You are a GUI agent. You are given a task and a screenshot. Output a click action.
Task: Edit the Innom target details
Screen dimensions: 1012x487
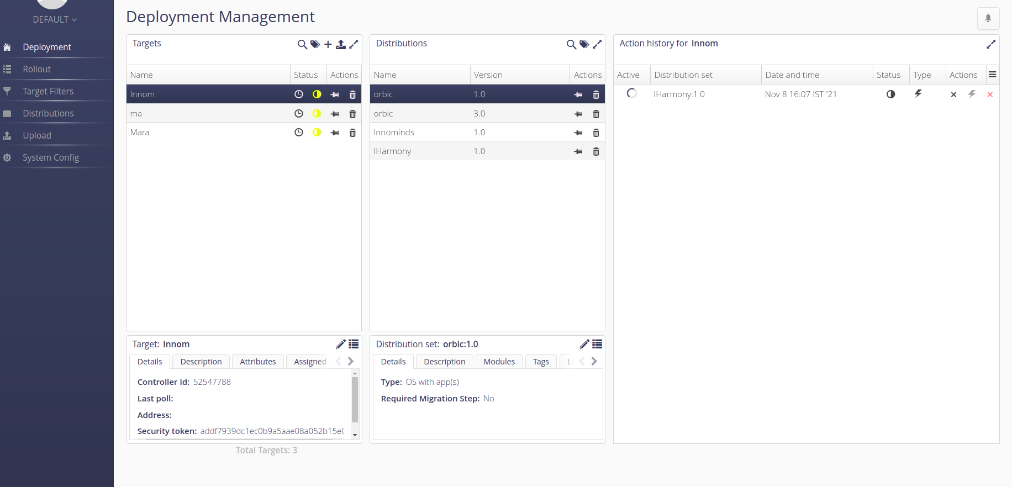pyautogui.click(x=341, y=344)
